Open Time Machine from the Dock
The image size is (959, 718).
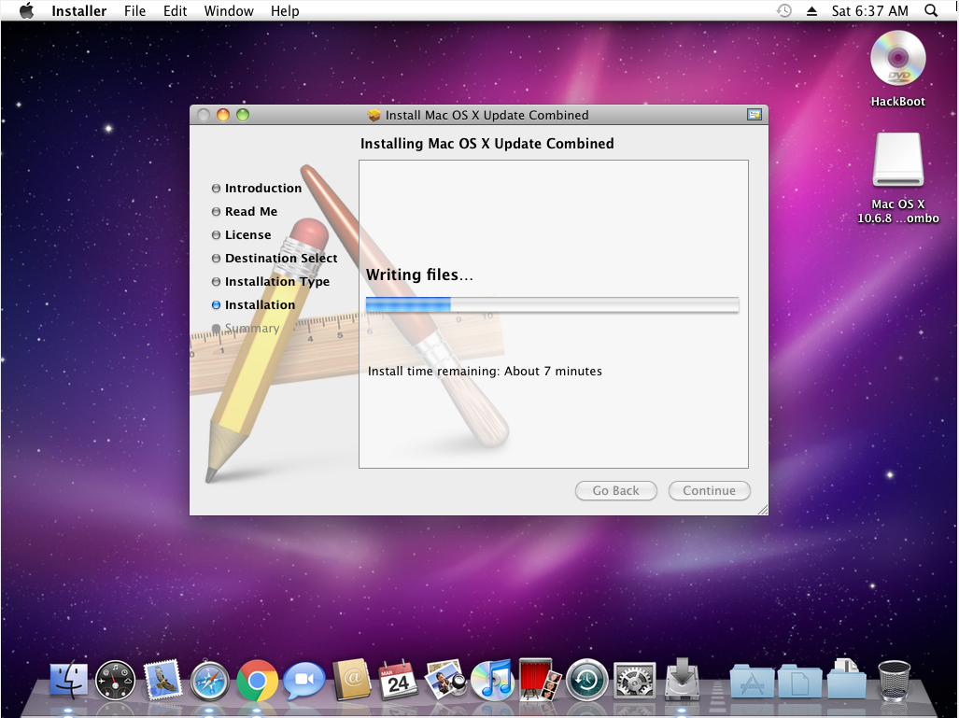586,680
